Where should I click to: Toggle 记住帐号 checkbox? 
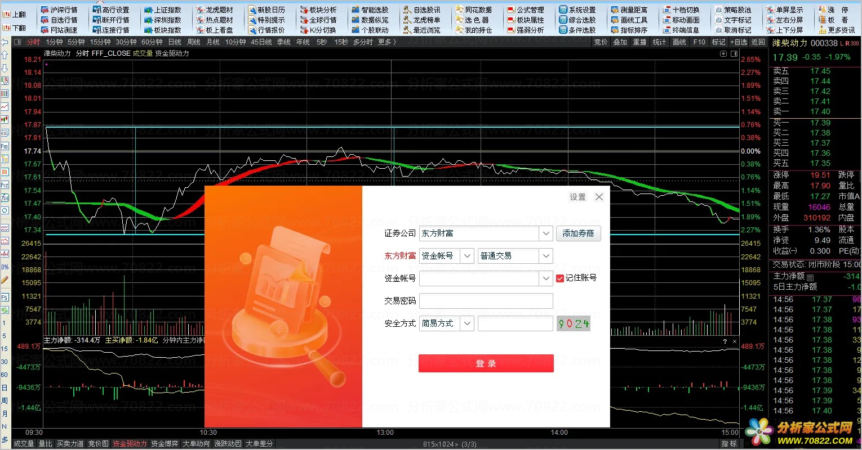560,278
